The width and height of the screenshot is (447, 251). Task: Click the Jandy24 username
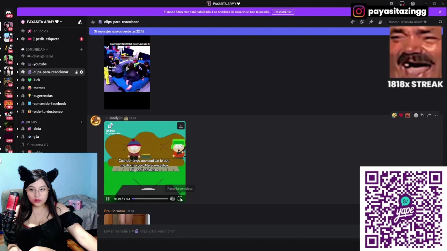click(x=116, y=118)
